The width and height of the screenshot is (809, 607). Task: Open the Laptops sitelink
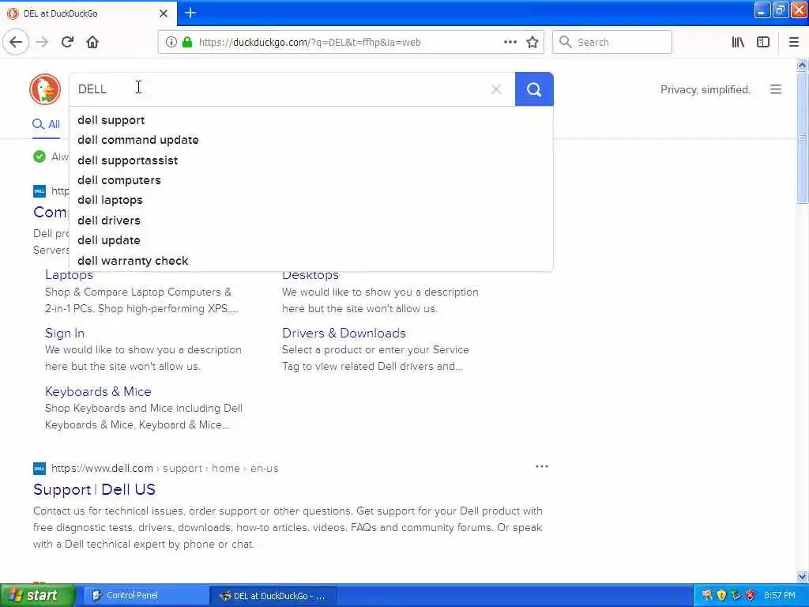[69, 276]
